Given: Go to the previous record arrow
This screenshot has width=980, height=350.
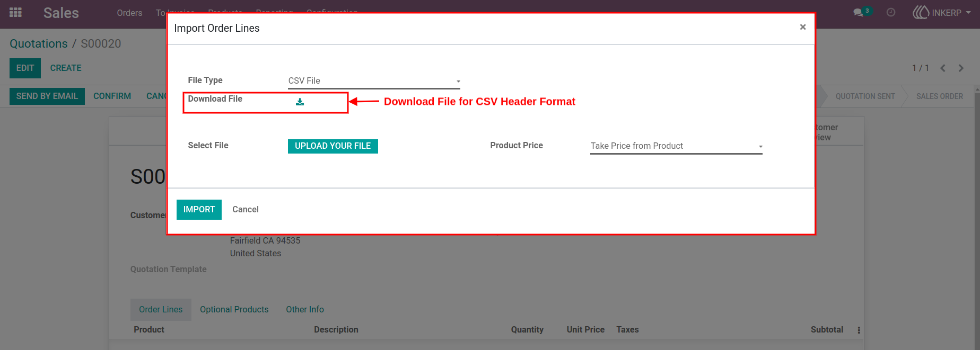Looking at the screenshot, I should pyautogui.click(x=943, y=68).
